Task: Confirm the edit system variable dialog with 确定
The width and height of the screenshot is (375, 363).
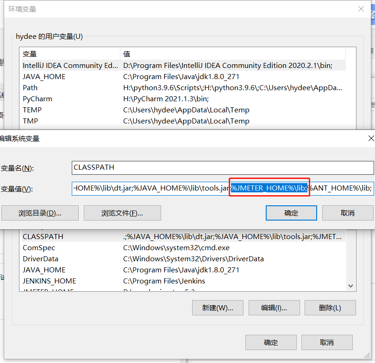Action: click(x=291, y=213)
